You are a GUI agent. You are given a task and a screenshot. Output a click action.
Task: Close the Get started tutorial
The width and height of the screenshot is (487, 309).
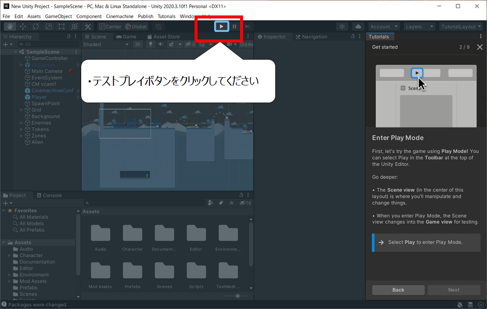pos(480,47)
